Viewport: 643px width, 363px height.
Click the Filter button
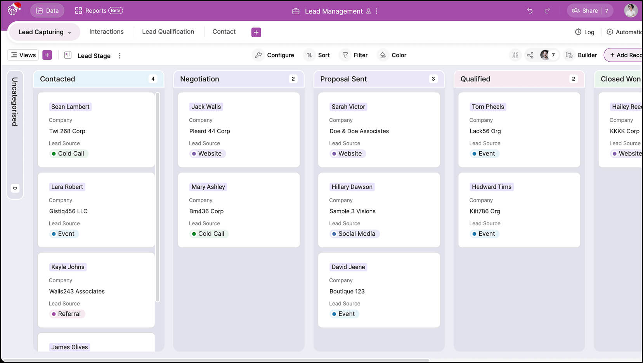[x=355, y=55]
